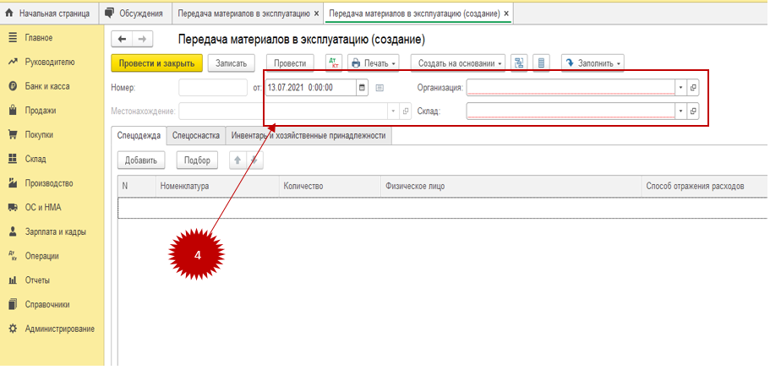781x375 pixels.
Task: Click Номенклатура column header
Action: tap(218, 188)
